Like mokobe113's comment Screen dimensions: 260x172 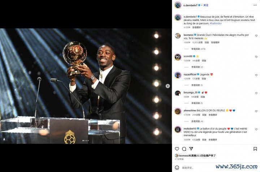[256, 129]
